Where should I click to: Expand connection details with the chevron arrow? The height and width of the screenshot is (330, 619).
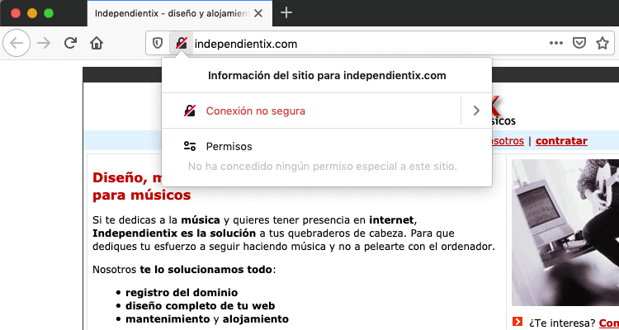tap(476, 111)
